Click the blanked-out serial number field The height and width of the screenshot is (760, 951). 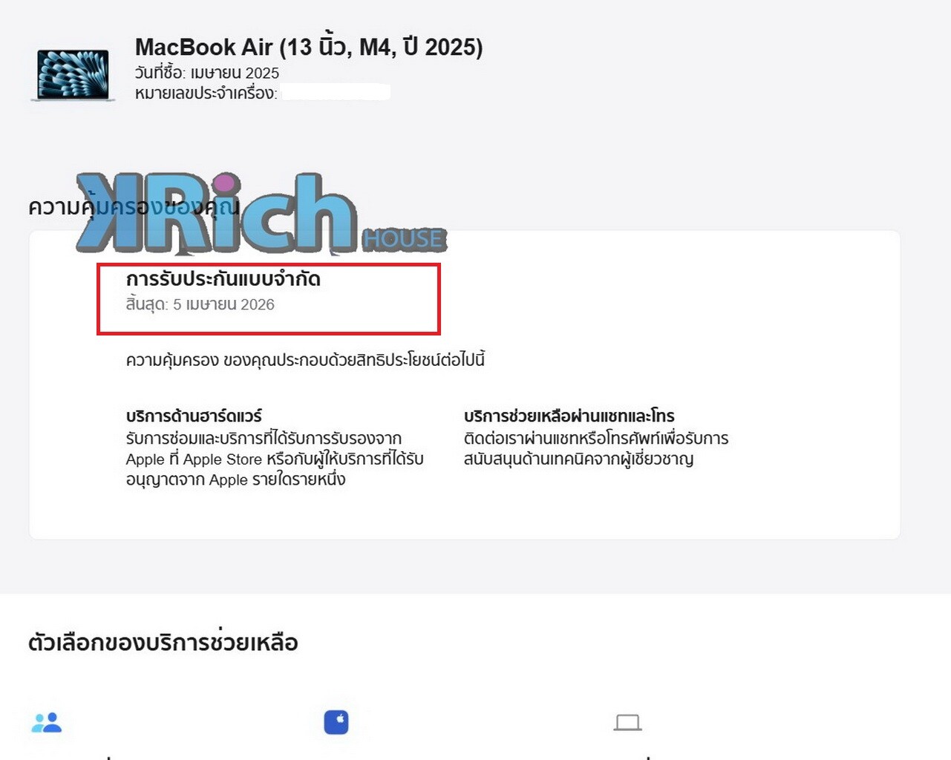[x=336, y=93]
